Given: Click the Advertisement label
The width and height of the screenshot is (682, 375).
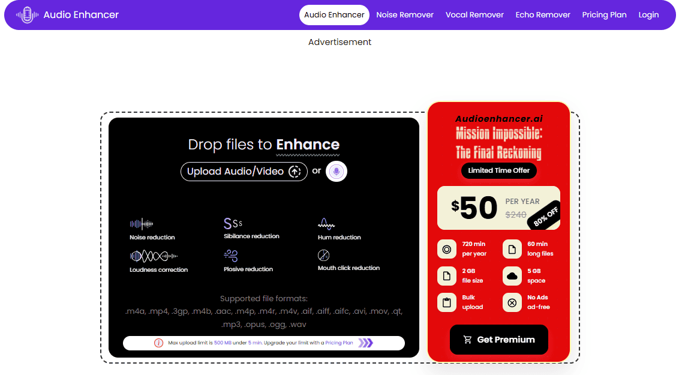Looking at the screenshot, I should 340,42.
